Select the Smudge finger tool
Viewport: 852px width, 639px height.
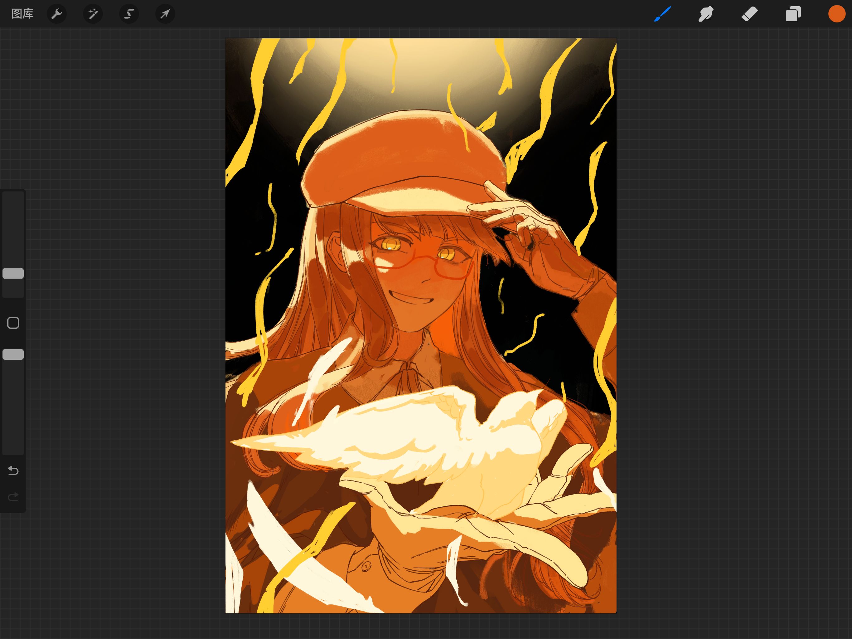(x=706, y=14)
